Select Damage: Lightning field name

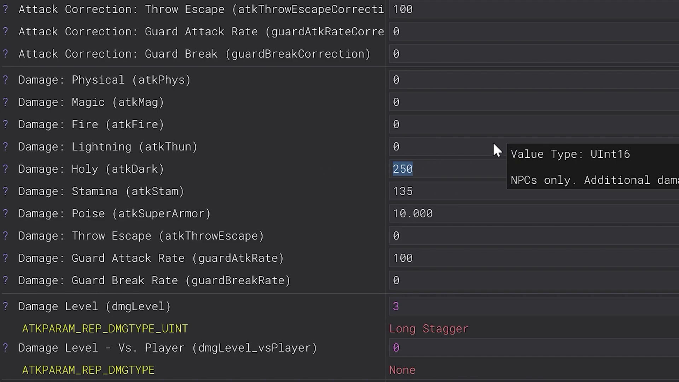click(108, 147)
